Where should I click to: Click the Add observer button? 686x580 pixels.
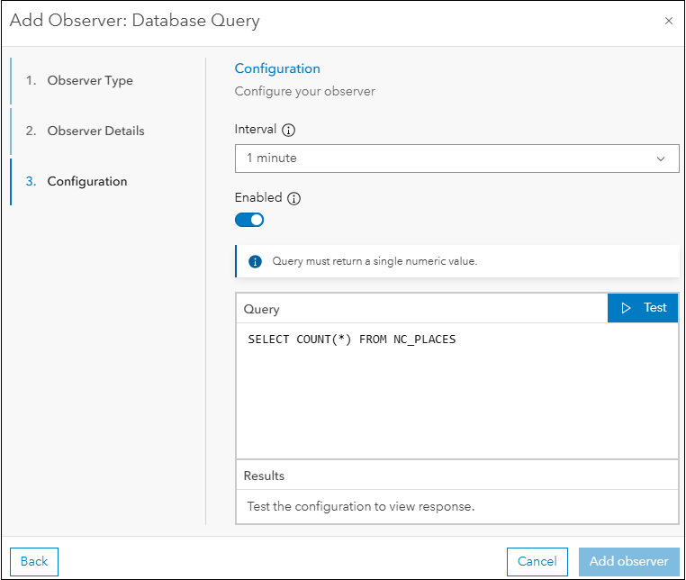628,561
